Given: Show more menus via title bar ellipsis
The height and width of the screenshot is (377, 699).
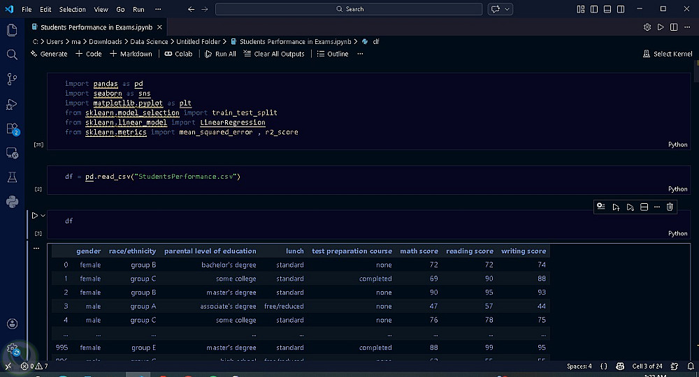Looking at the screenshot, I should pyautogui.click(x=158, y=9).
